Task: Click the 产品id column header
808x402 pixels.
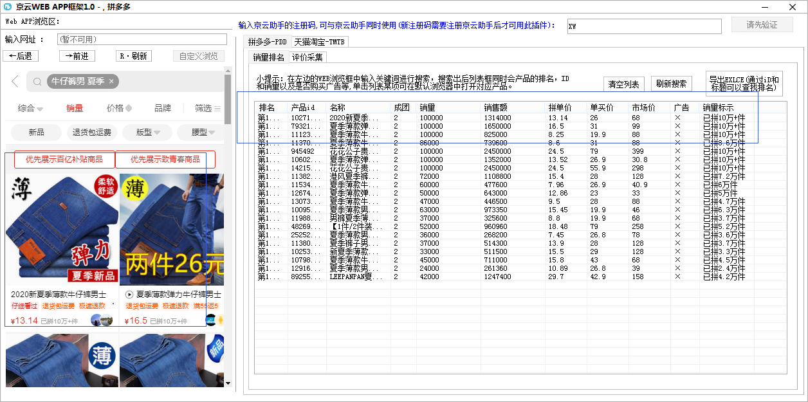Action: (308, 107)
